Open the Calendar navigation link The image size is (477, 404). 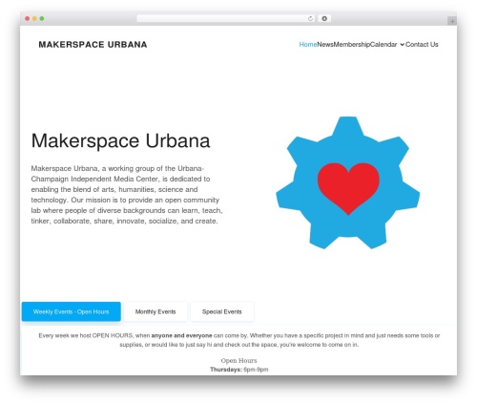(384, 45)
